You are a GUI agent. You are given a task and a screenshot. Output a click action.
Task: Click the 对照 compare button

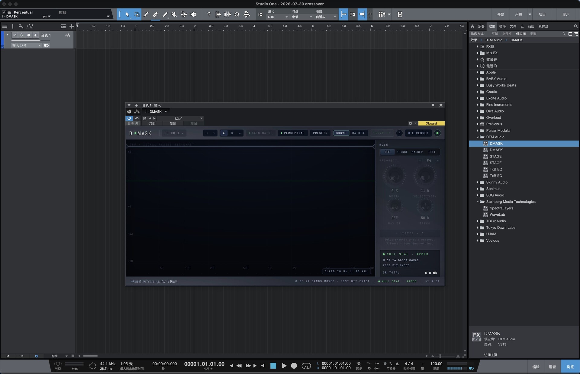point(152,123)
